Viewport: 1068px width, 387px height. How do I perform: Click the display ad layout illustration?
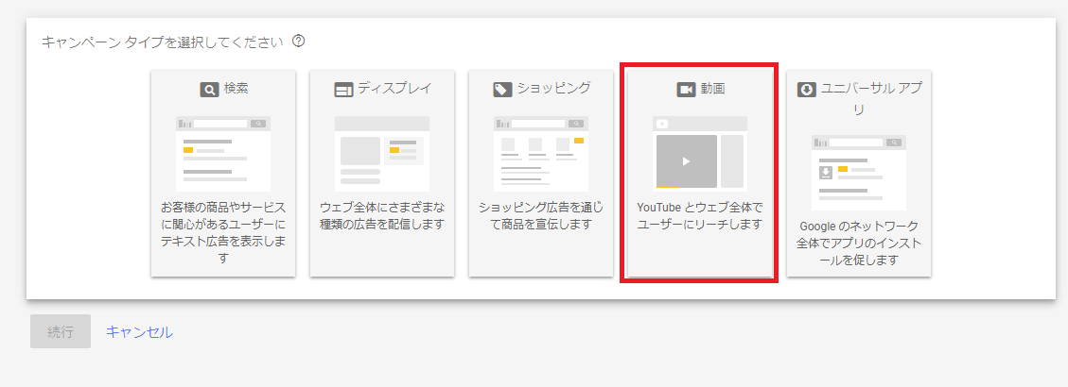coord(382,154)
